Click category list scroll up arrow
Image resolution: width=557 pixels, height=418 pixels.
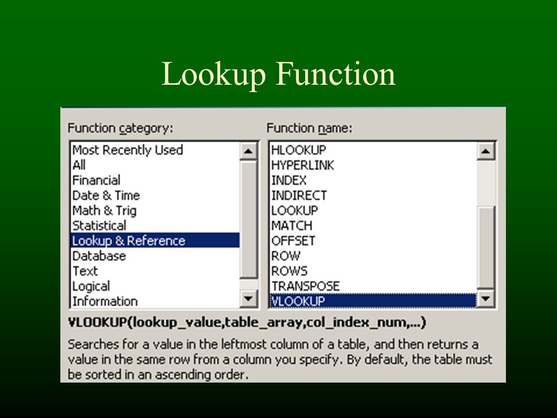point(248,152)
